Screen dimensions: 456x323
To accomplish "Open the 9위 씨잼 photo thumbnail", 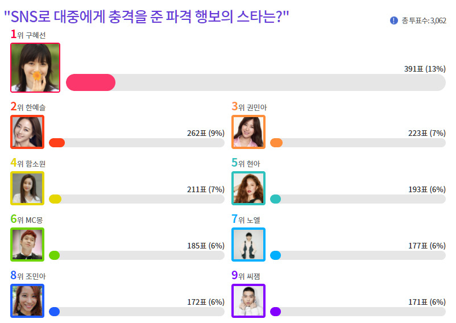I will (248, 301).
